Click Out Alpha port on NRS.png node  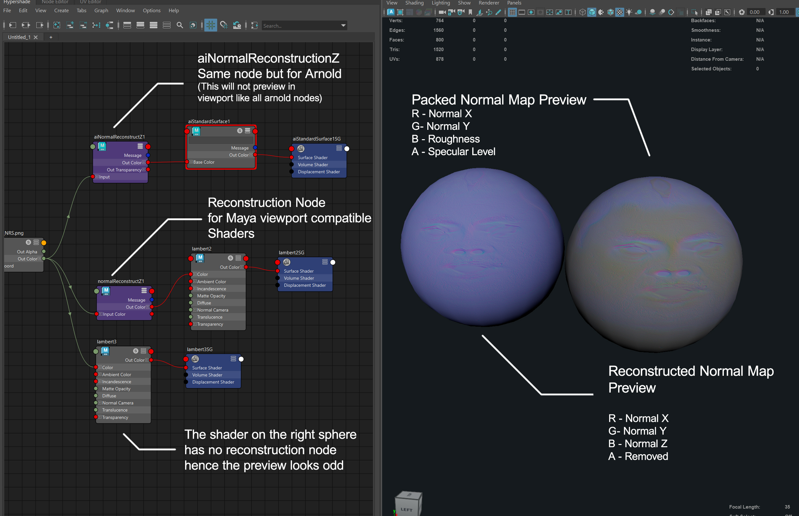(43, 252)
